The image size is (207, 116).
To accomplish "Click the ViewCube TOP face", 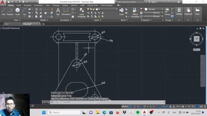I will coord(197,39).
